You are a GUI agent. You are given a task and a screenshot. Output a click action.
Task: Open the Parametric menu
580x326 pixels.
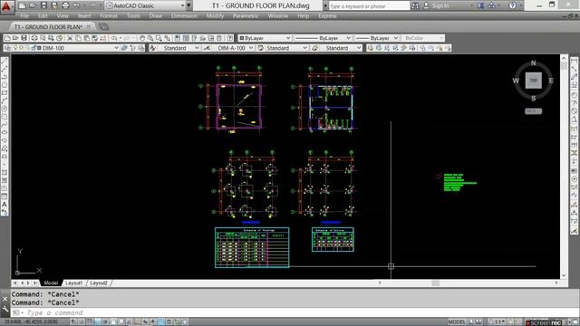pyautogui.click(x=246, y=16)
